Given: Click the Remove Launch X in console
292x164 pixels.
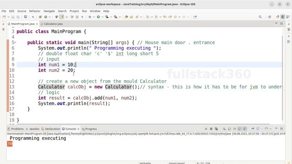Looking at the screenshot, I should point(211,129).
